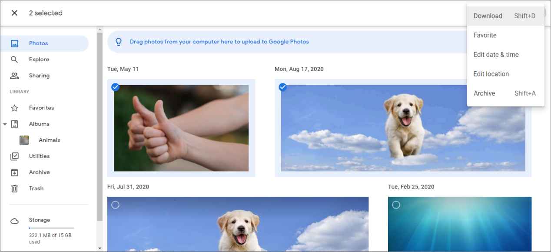Click the Albums book icon
Viewport: 551px width, 252px height.
point(15,124)
